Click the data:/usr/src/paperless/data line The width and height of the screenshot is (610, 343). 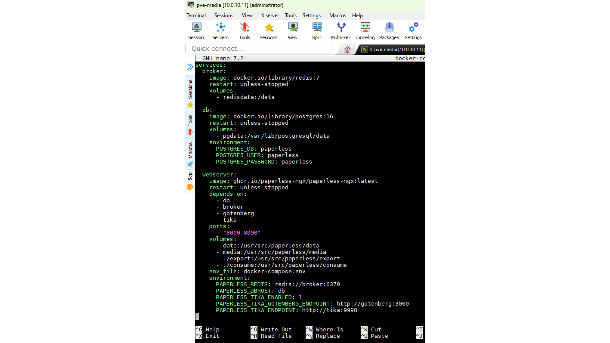[x=268, y=246]
